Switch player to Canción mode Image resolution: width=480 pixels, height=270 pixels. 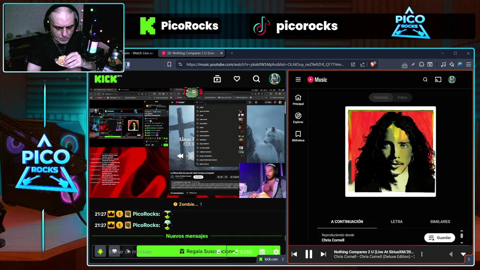(x=381, y=97)
